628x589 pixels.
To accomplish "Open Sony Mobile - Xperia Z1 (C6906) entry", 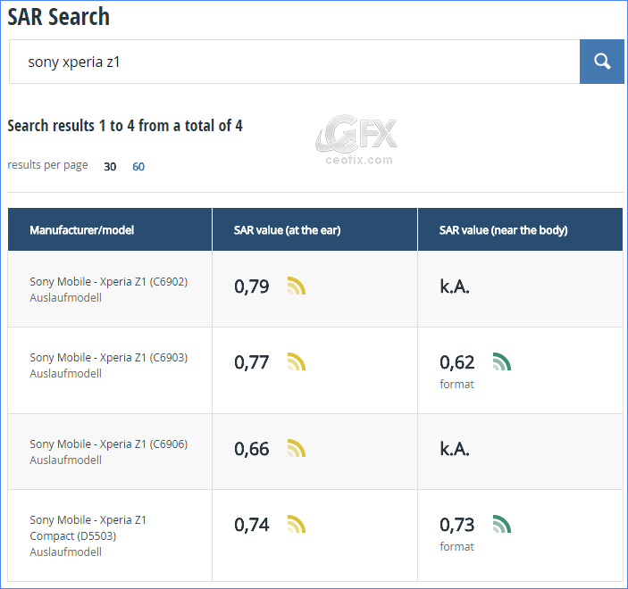I will 109,444.
